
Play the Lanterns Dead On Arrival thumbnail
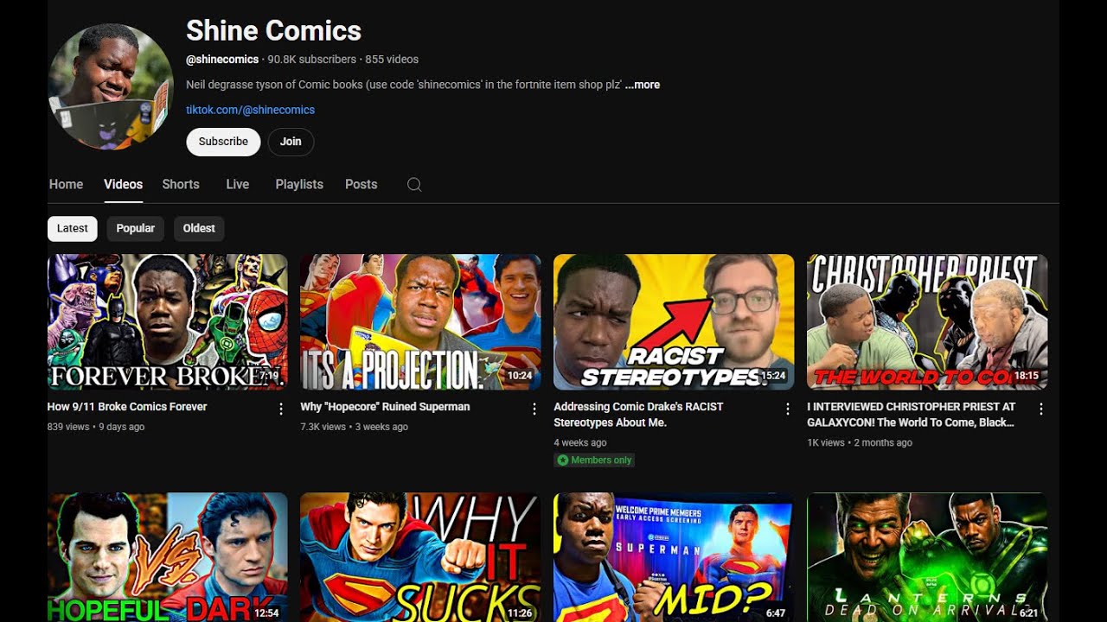click(x=927, y=557)
